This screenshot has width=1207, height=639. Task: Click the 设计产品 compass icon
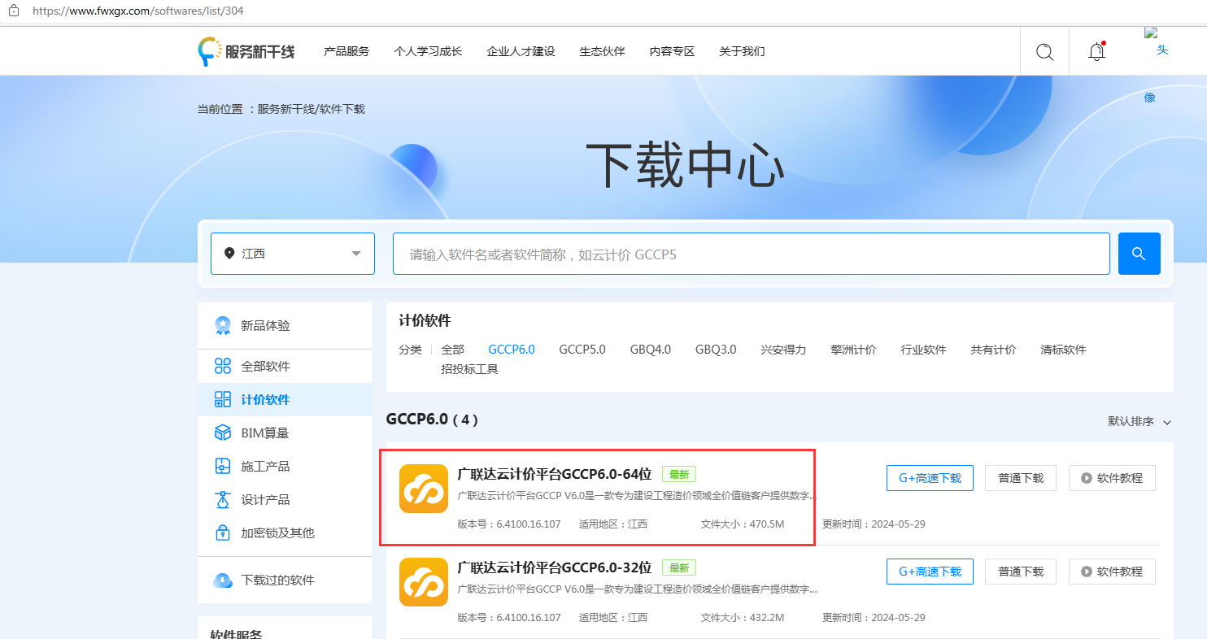(x=223, y=499)
